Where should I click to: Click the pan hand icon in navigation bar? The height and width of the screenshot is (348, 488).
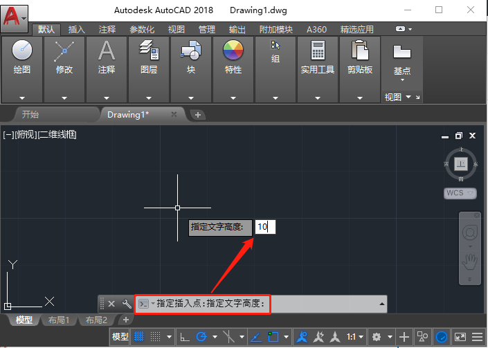(470, 262)
